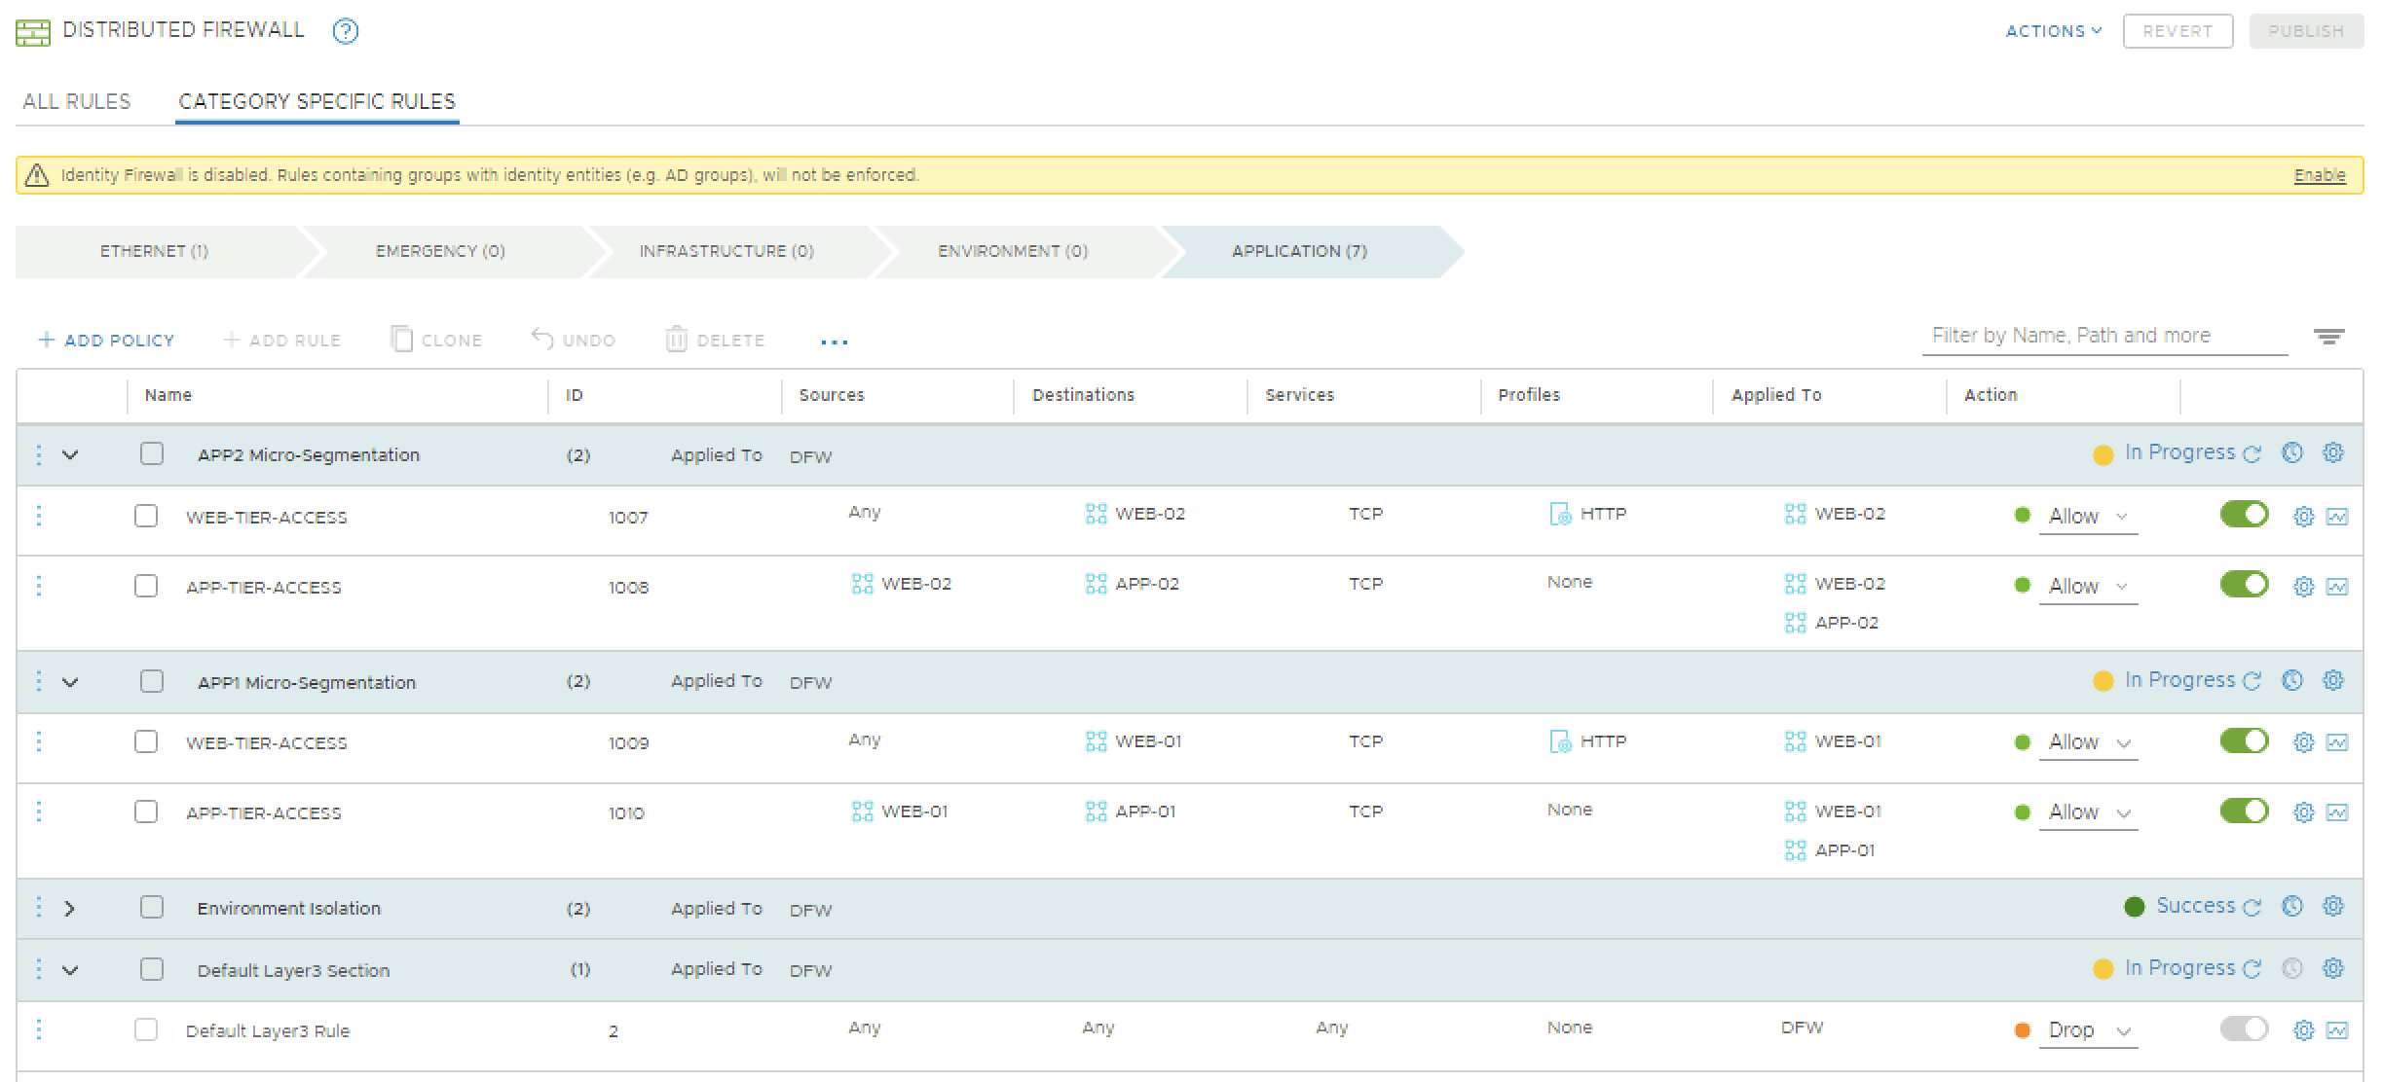
Task: Open gear settings for rule 1010
Action: (x=2303, y=812)
